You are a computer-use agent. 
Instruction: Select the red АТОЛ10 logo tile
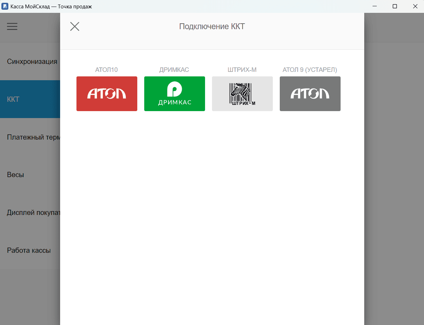(107, 94)
